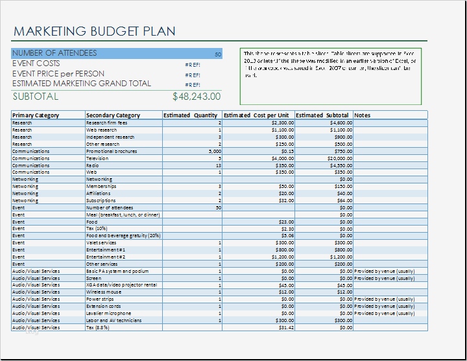Click the green SUBTOTAL label
Screen dimensions: 467x361
tap(36, 97)
